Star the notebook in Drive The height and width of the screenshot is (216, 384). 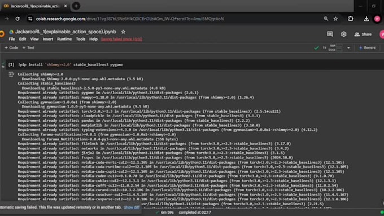coord(123,32)
